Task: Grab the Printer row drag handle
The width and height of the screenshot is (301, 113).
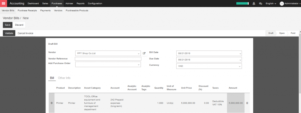Action: [51, 103]
